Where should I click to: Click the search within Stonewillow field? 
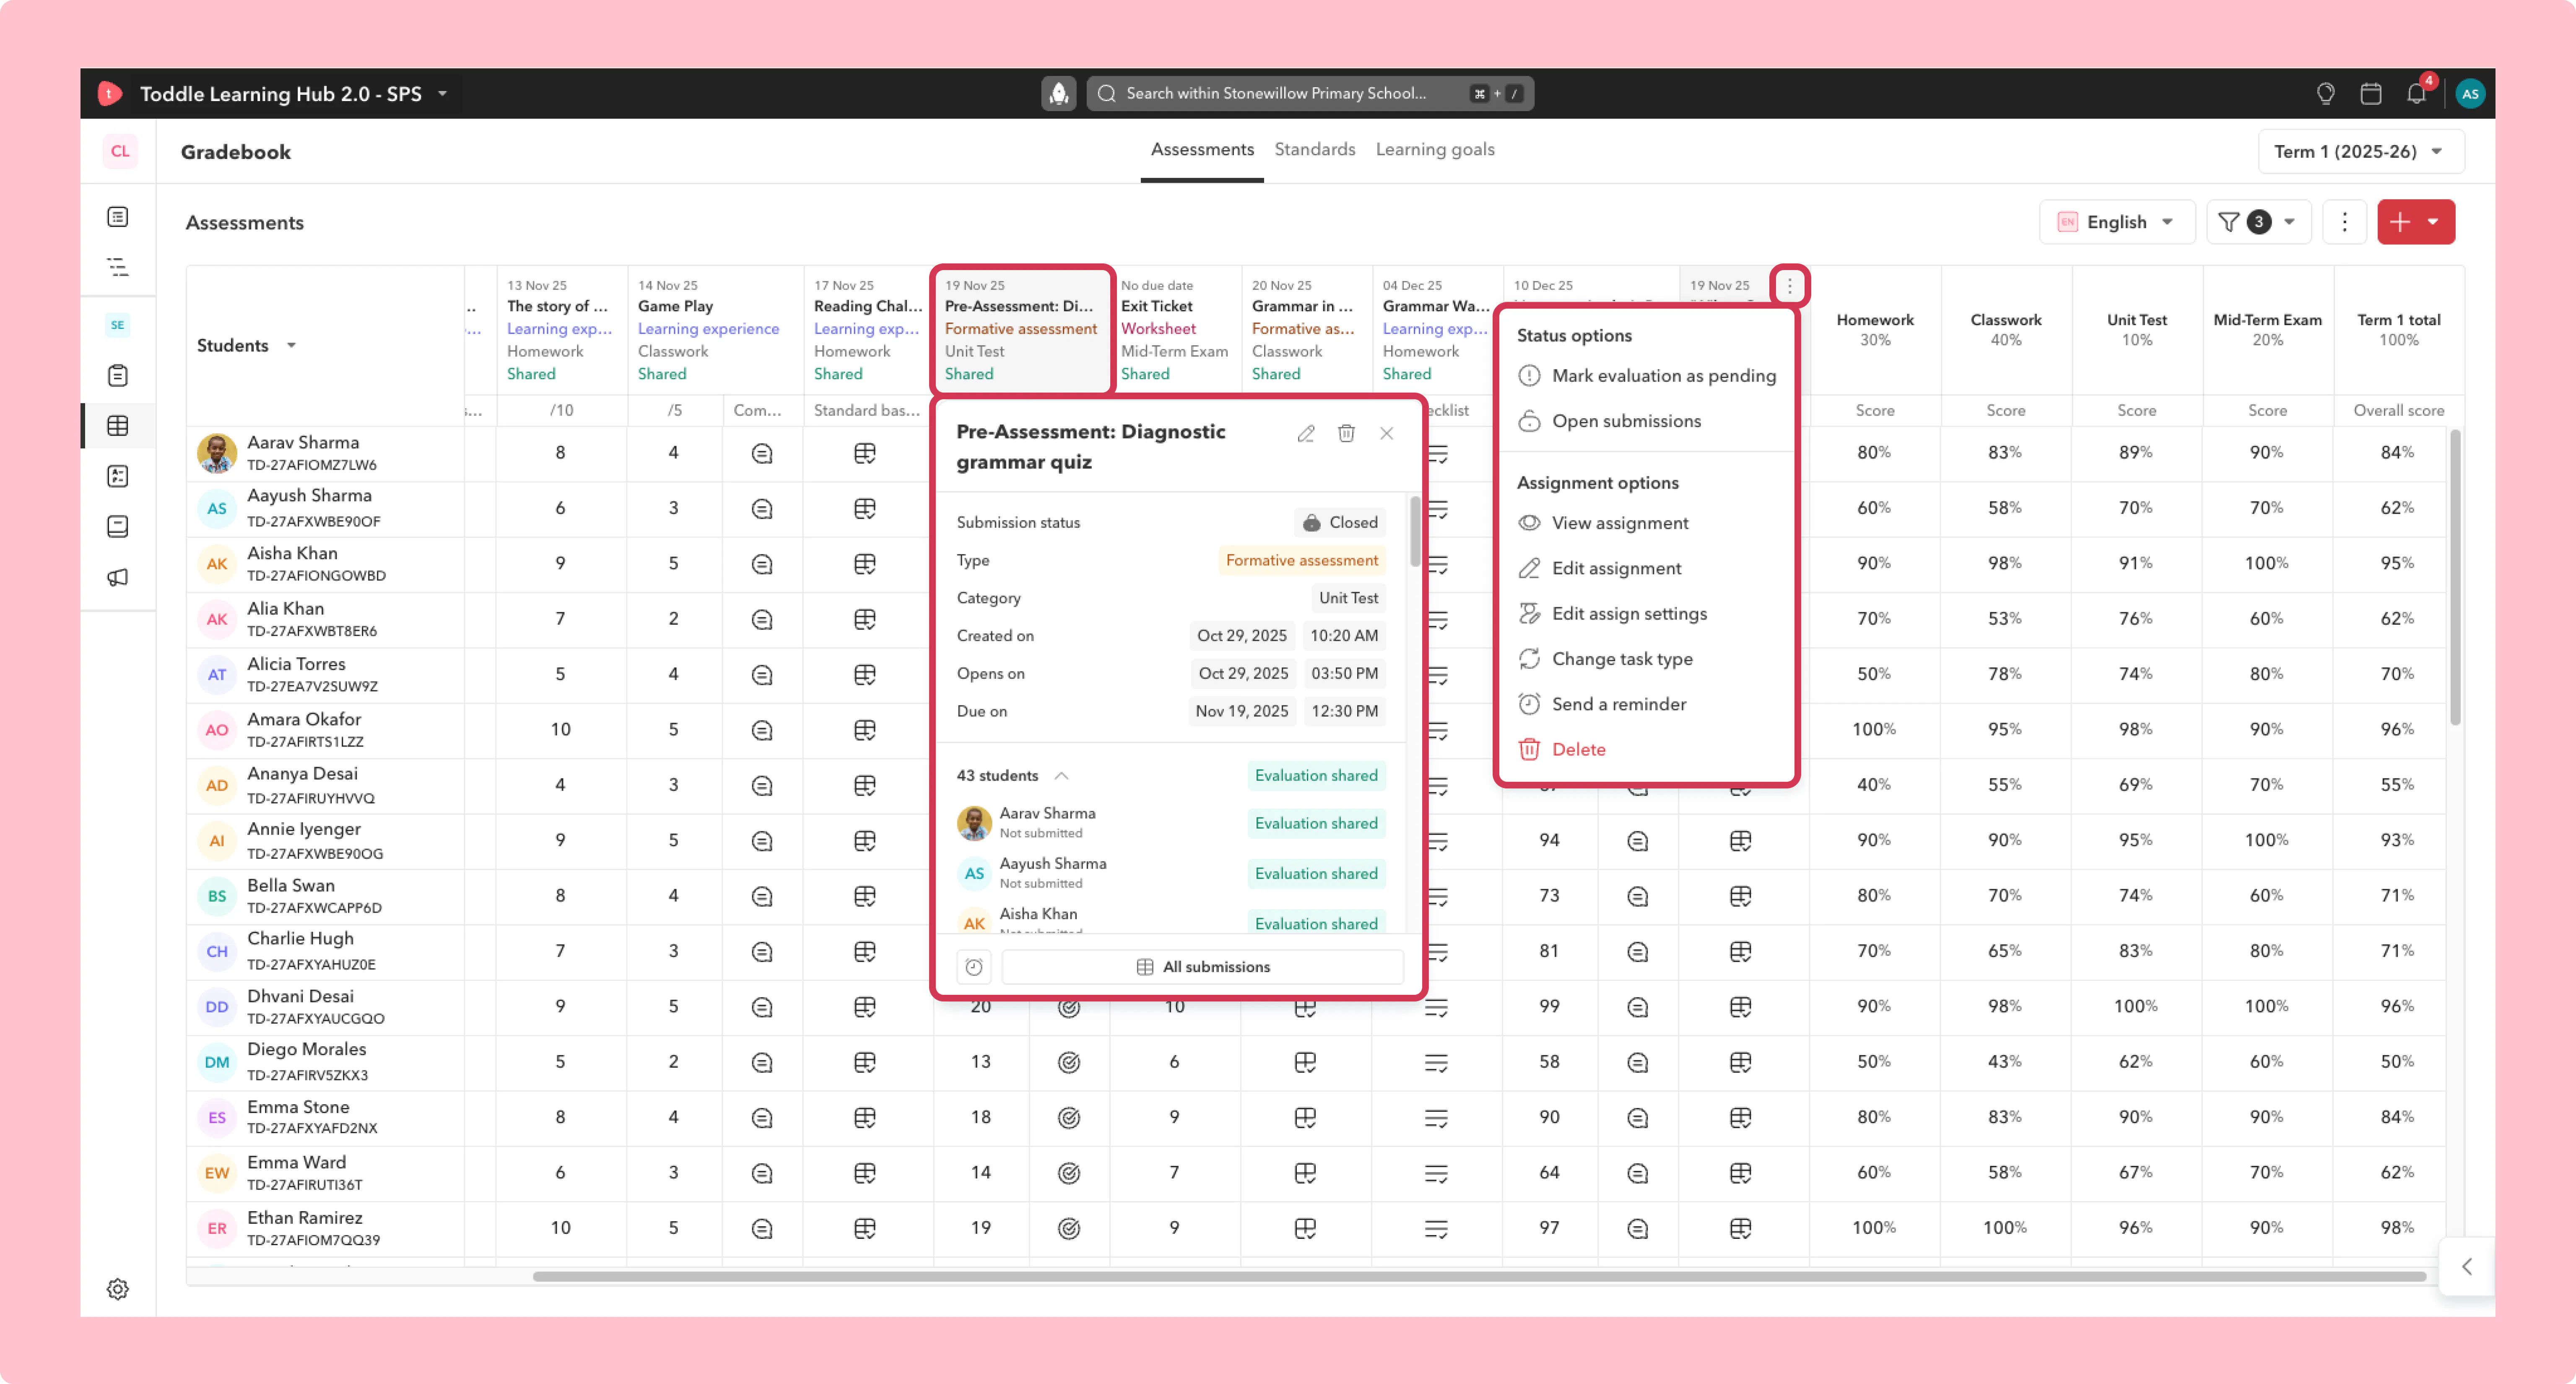click(1310, 93)
